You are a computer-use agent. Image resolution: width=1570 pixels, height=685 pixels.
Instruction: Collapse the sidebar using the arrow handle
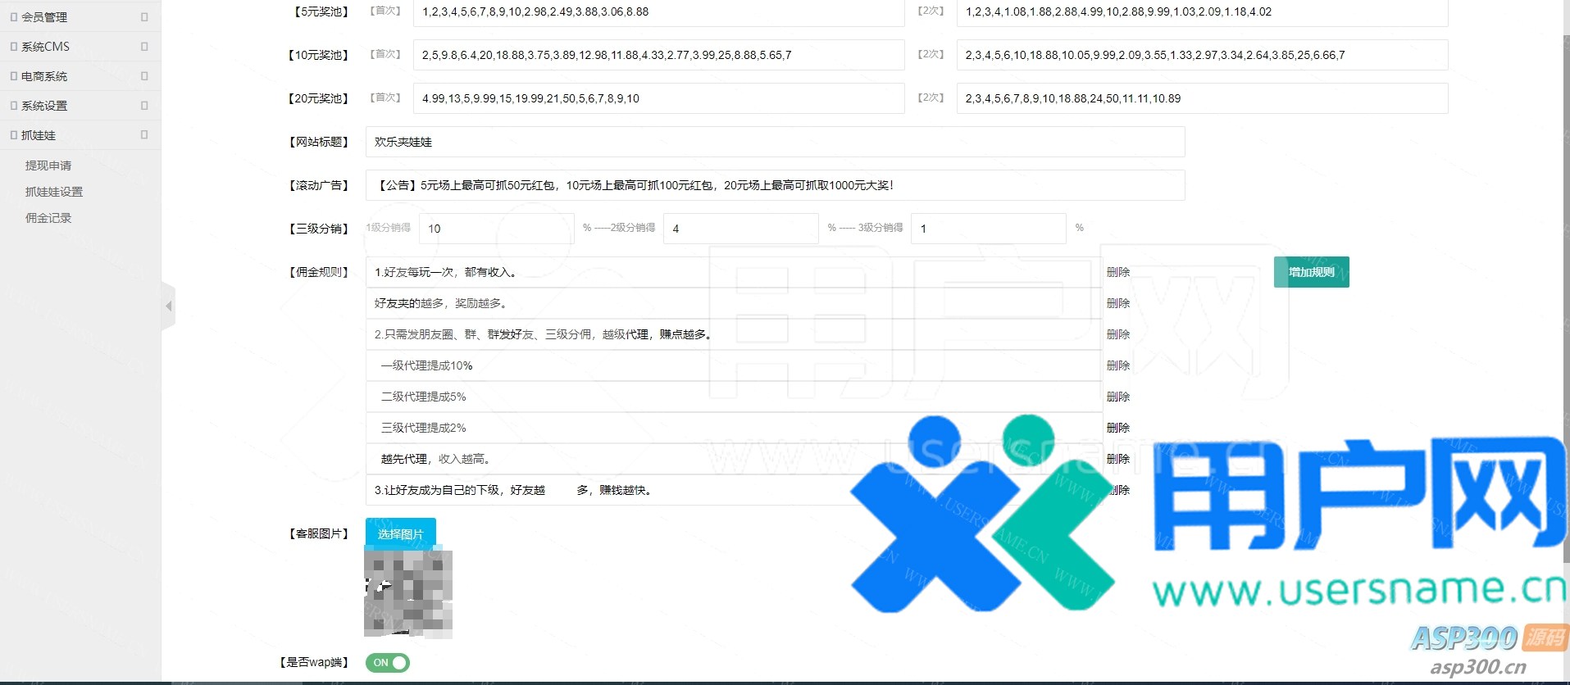pyautogui.click(x=169, y=306)
